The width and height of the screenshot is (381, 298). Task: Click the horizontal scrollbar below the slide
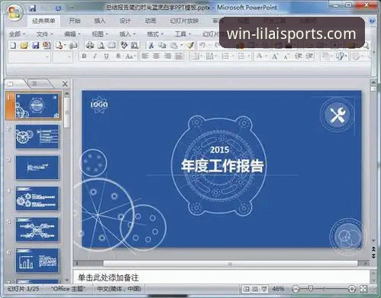pyautogui.click(x=221, y=264)
